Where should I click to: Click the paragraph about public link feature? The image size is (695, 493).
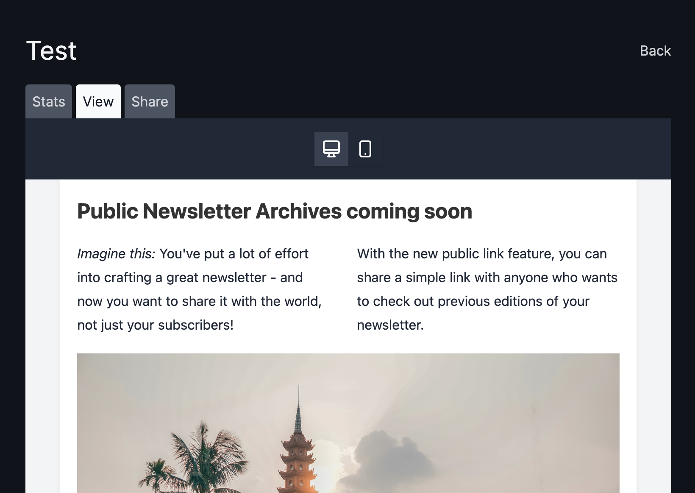click(487, 289)
